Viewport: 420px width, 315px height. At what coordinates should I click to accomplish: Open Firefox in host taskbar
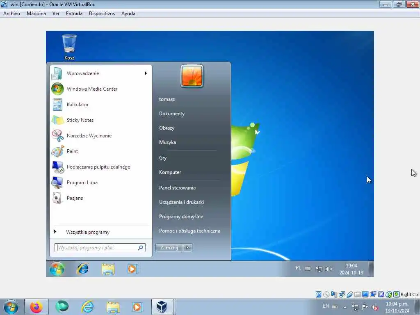[37, 307]
